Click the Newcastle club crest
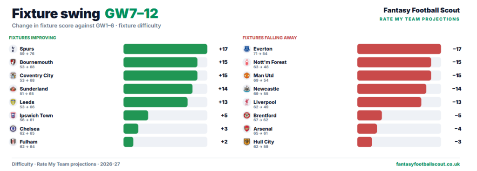 (246, 89)
